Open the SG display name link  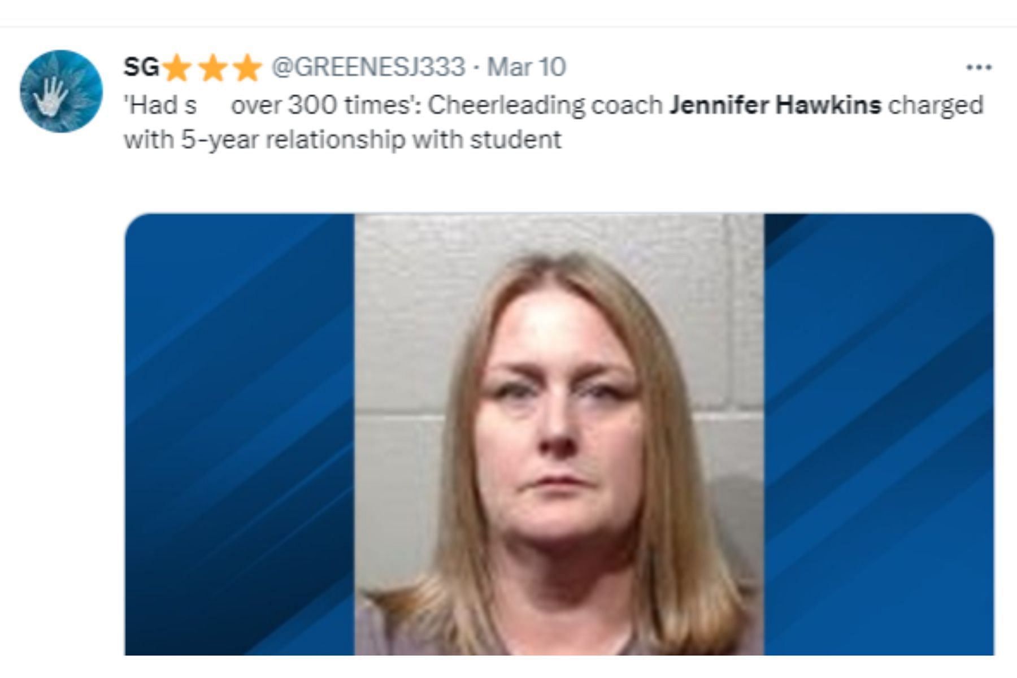point(141,67)
